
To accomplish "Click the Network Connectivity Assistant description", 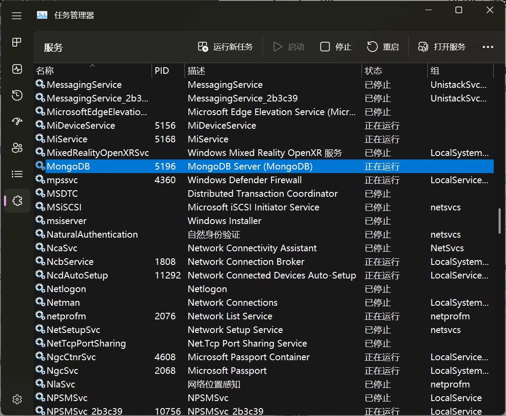I will point(252,248).
